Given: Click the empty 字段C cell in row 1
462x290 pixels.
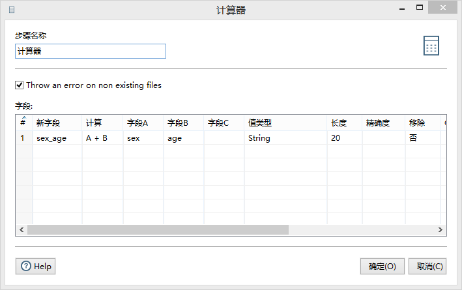Looking at the screenshot, I should pos(224,138).
